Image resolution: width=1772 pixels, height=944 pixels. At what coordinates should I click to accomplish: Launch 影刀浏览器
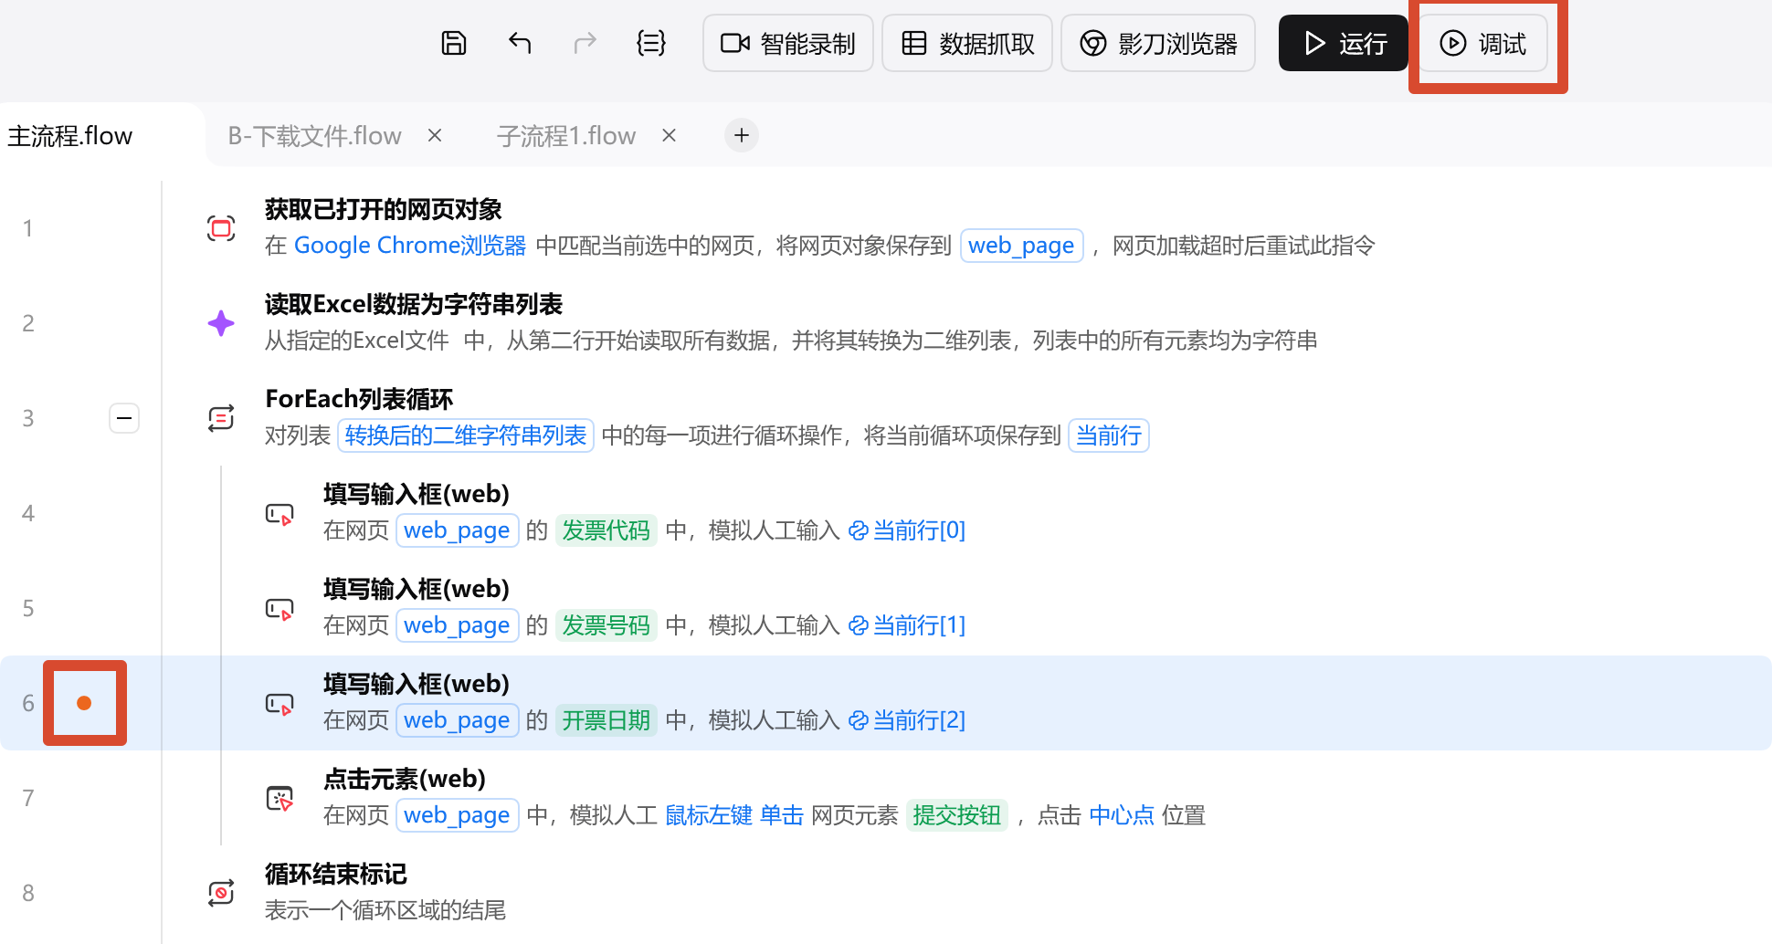pyautogui.click(x=1158, y=43)
